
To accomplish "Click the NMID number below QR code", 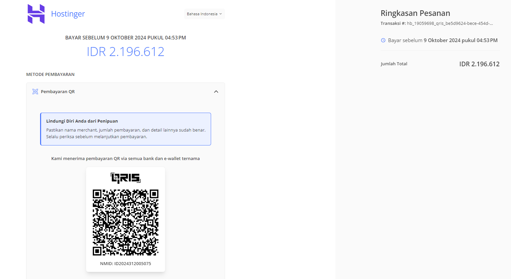I will pyautogui.click(x=126, y=264).
